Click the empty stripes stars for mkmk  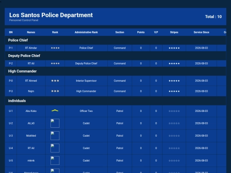174,161
